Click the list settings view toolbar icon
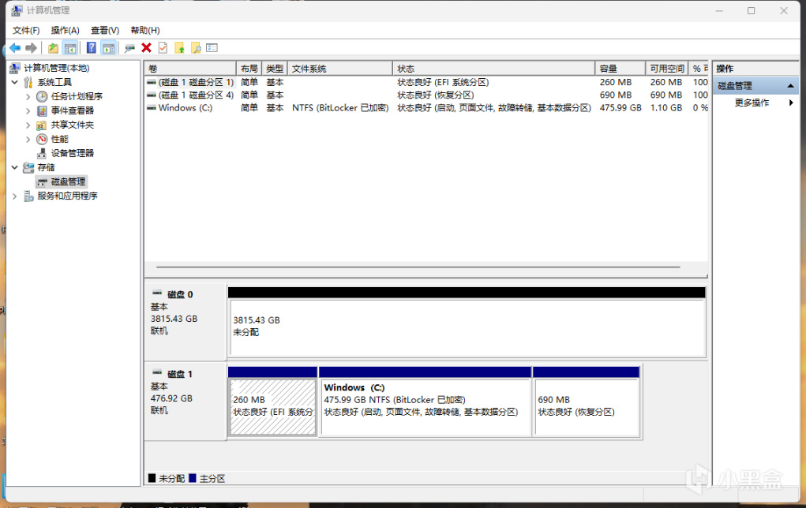 pos(212,48)
